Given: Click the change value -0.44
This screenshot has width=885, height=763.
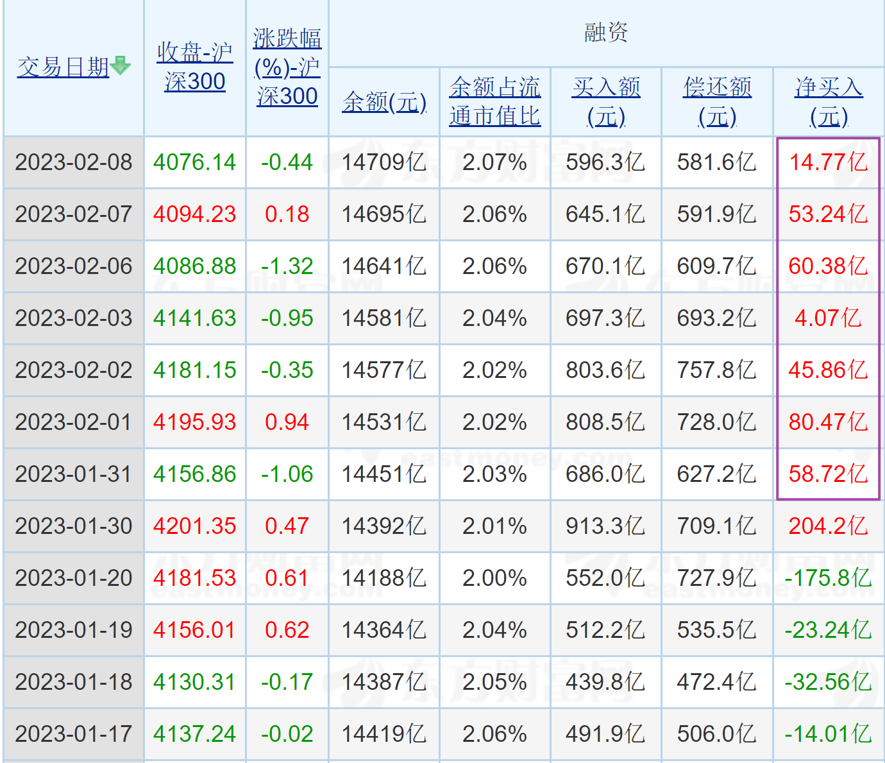Looking at the screenshot, I should coord(287,162).
